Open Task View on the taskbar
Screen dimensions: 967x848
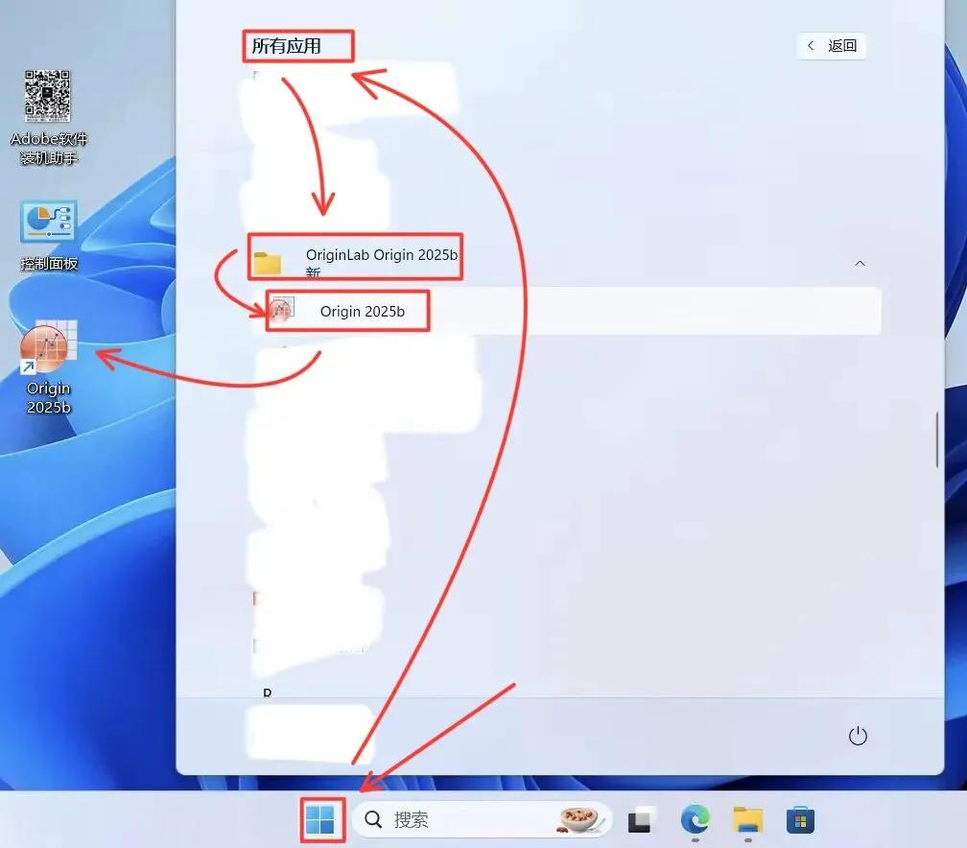pyautogui.click(x=640, y=819)
